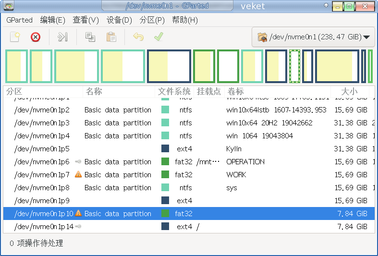Click the Paste partition toolbar icon
The height and width of the screenshot is (256, 378).
(111, 37)
